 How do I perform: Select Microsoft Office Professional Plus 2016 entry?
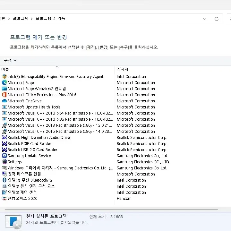tap(42, 95)
